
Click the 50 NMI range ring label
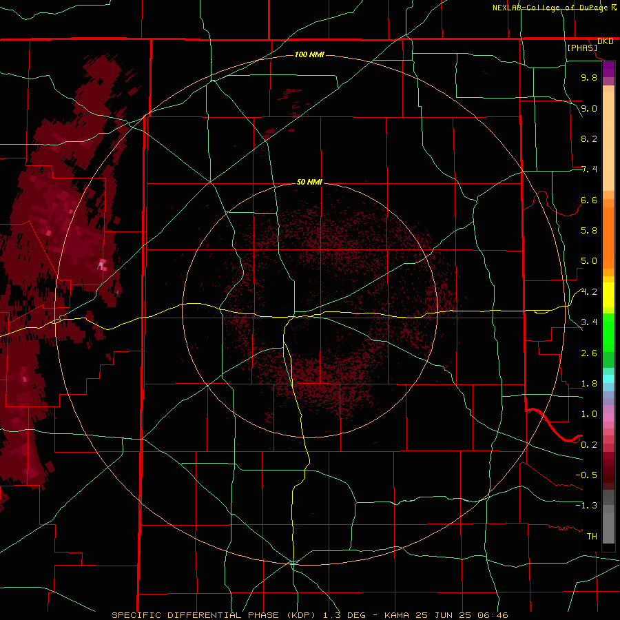click(x=309, y=182)
